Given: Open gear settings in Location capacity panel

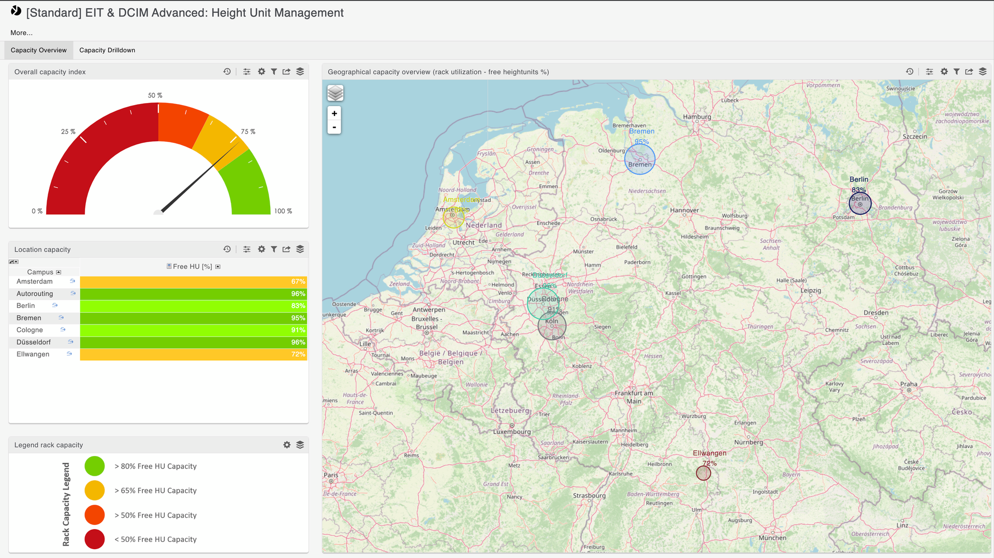Looking at the screenshot, I should pos(261,249).
